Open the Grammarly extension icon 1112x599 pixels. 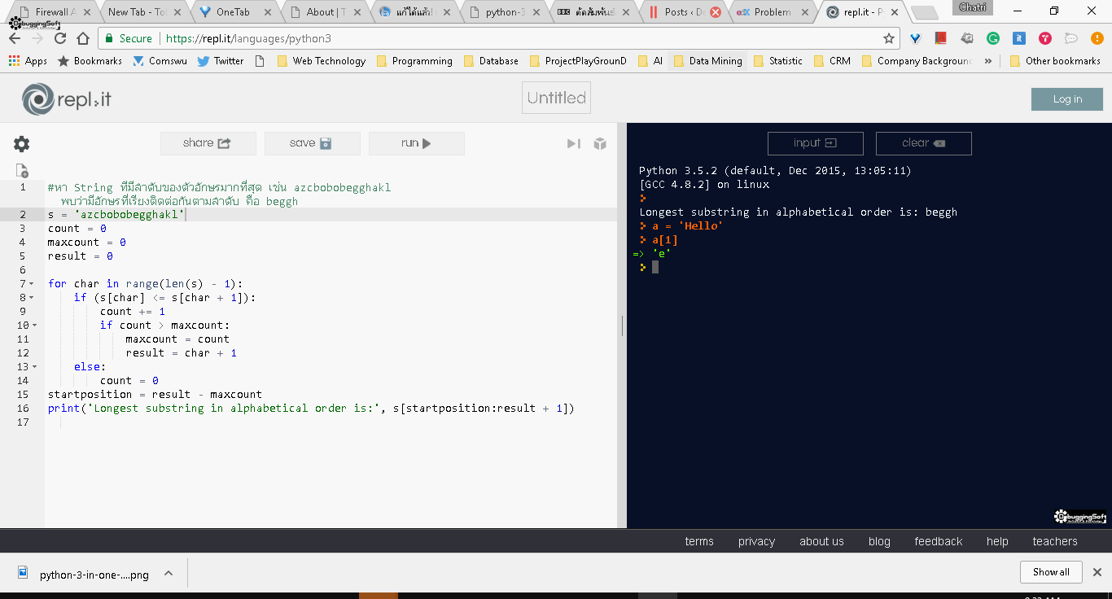click(x=992, y=37)
